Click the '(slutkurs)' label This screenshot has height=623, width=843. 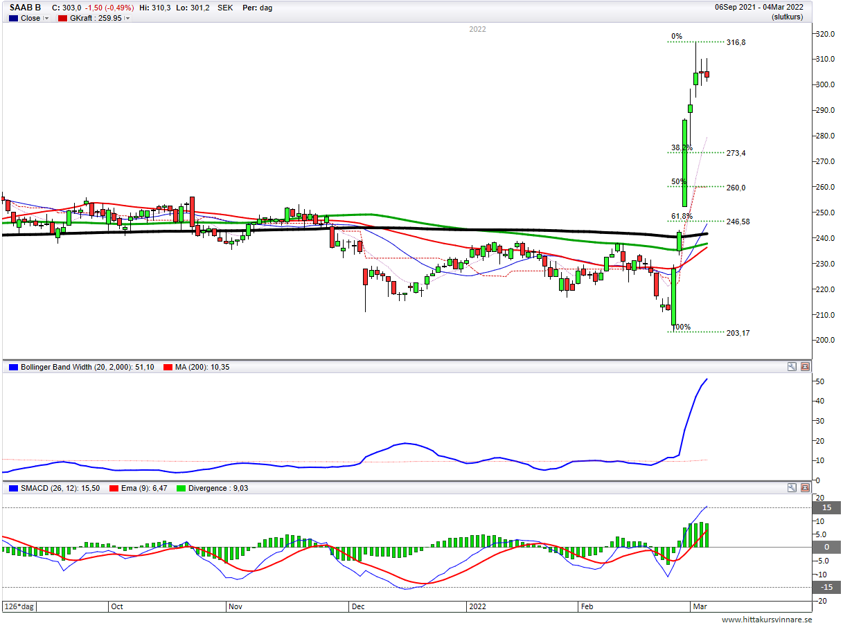[788, 17]
